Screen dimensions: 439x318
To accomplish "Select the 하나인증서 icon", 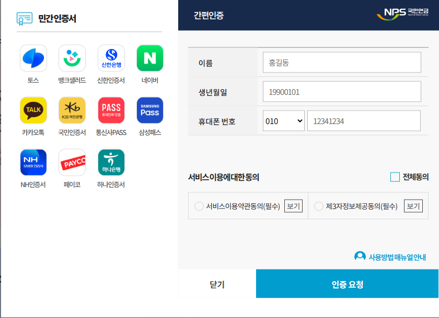I will click(x=111, y=162).
